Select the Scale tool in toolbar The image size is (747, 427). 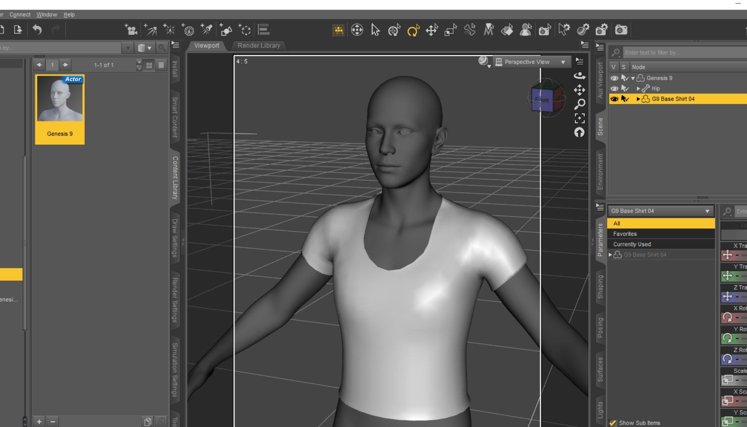[x=450, y=31]
